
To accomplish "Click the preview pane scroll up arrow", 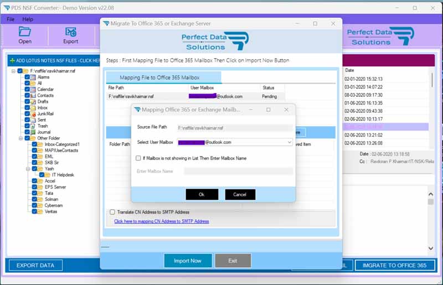I will (x=431, y=194).
